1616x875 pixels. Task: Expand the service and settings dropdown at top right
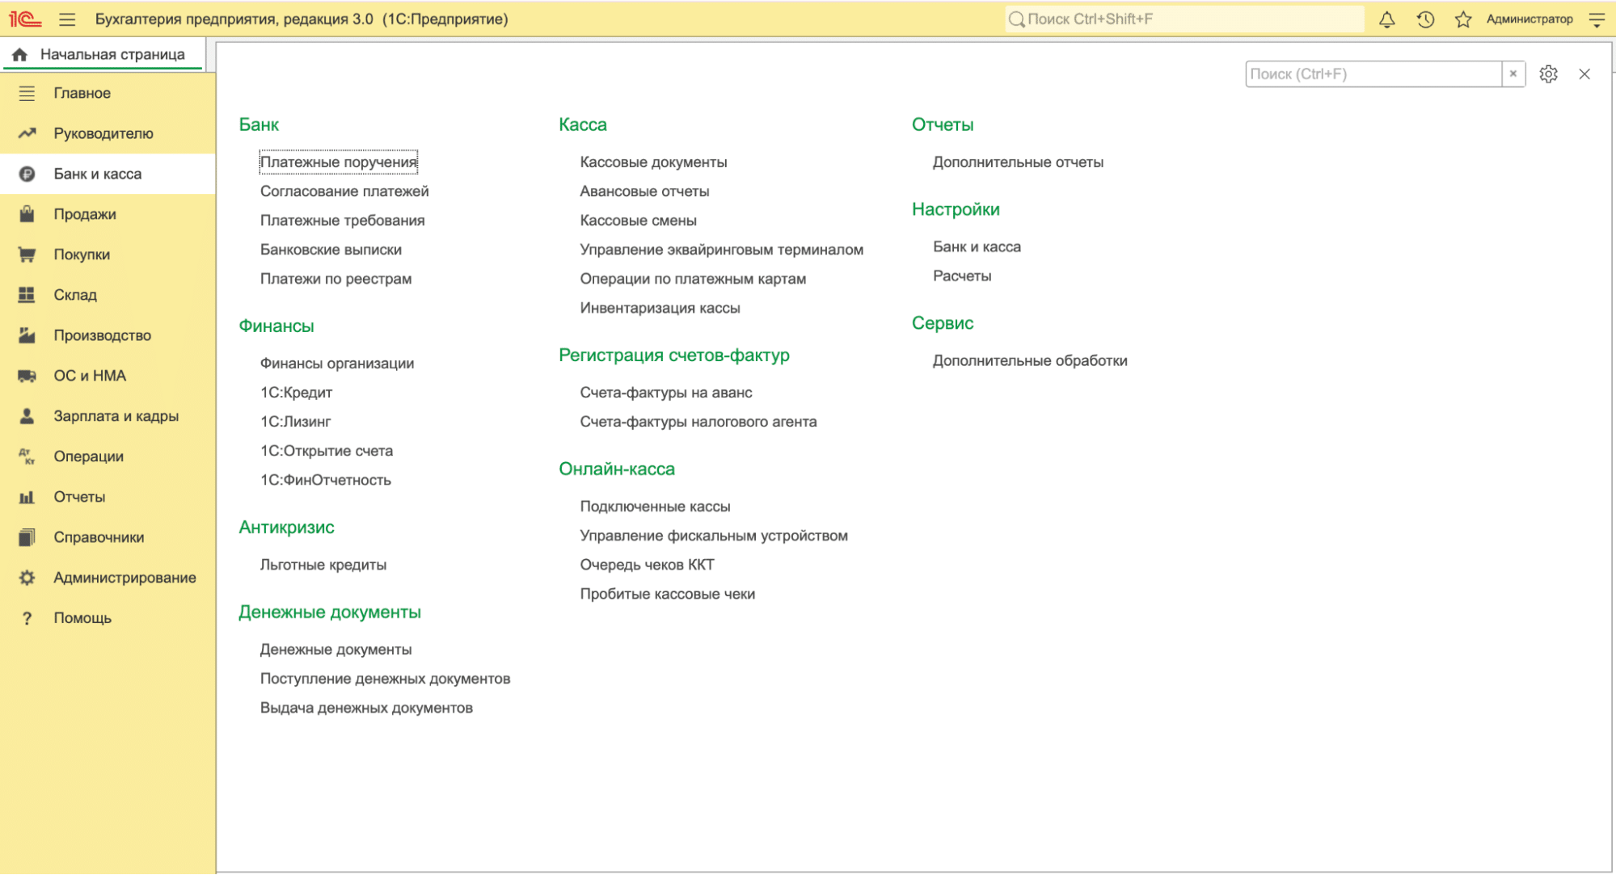1597,19
